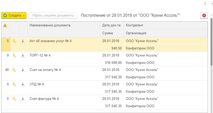Click recognition status icon in Акт row

click(14, 41)
